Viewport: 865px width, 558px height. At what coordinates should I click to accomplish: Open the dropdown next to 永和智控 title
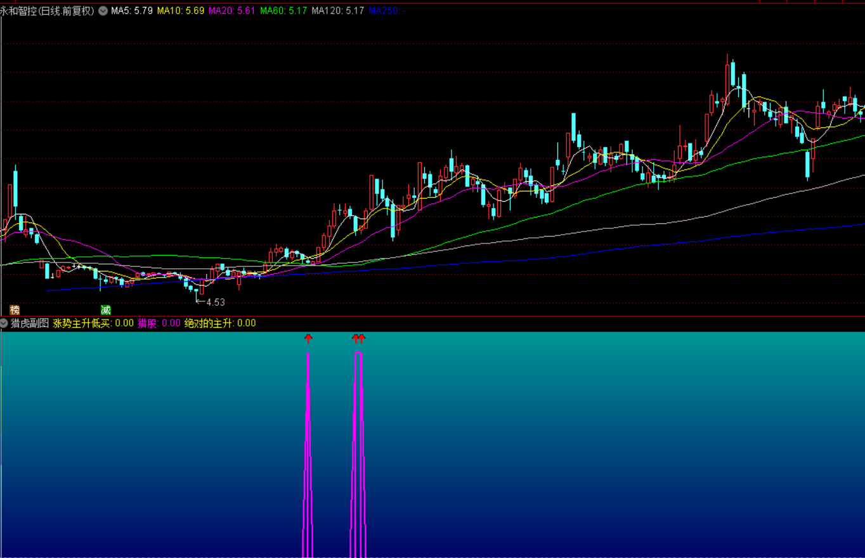(x=103, y=11)
